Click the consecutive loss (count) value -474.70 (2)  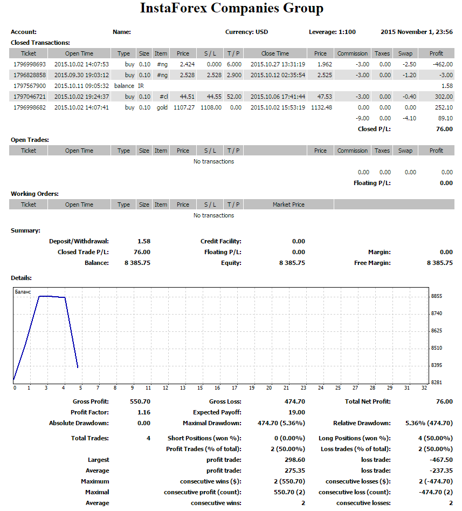click(x=436, y=492)
